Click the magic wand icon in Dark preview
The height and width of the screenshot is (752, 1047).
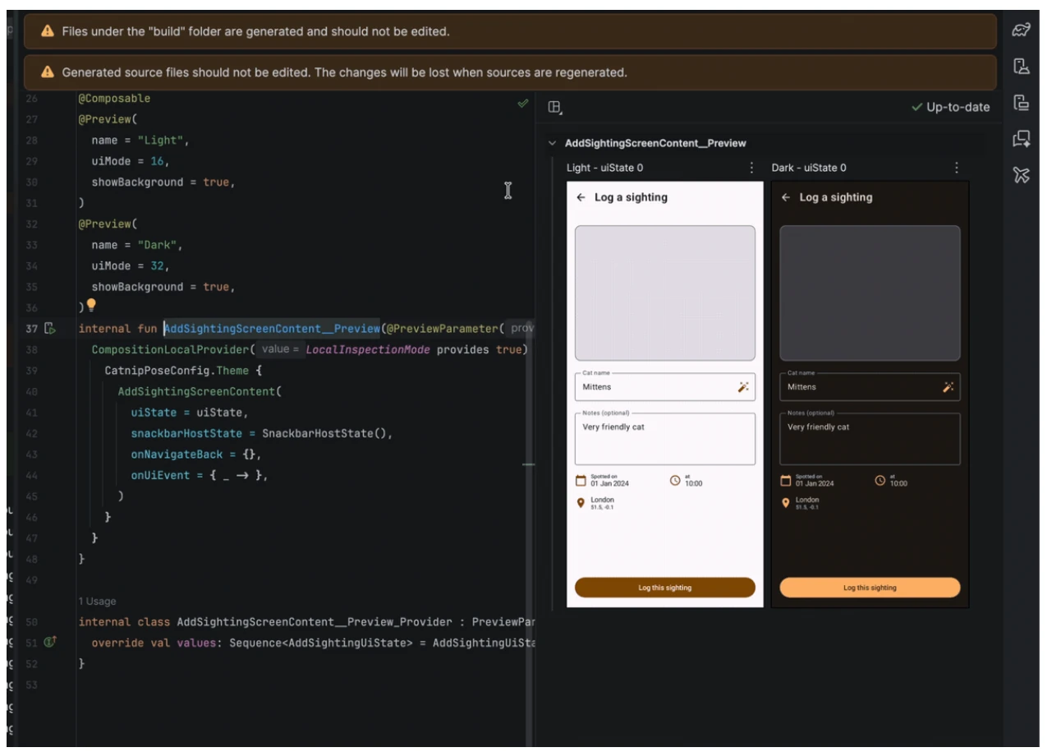pos(948,387)
